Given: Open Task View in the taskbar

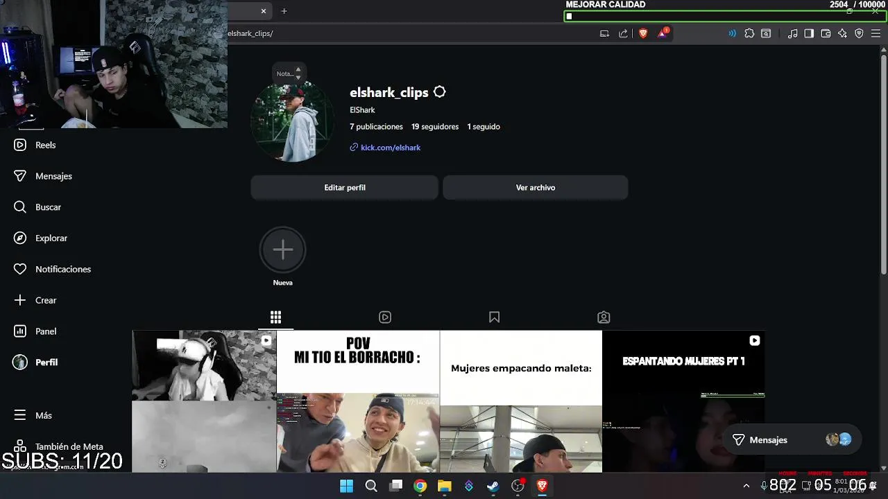Looking at the screenshot, I should click(395, 486).
